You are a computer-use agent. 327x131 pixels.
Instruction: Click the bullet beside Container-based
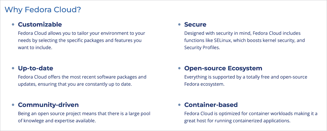[x=179, y=105]
